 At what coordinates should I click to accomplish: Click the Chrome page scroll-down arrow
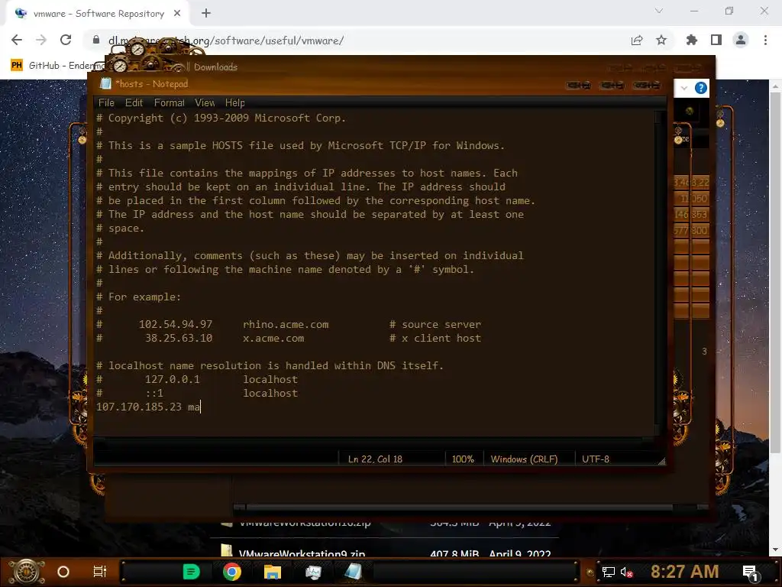775,550
